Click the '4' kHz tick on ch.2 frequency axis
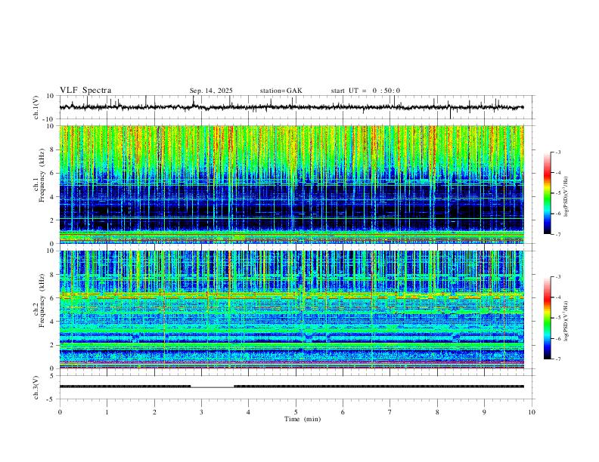The image size is (599, 462). click(53, 322)
